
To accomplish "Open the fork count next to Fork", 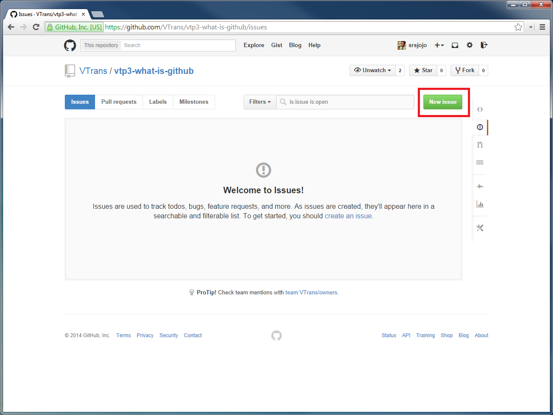I will (x=483, y=70).
